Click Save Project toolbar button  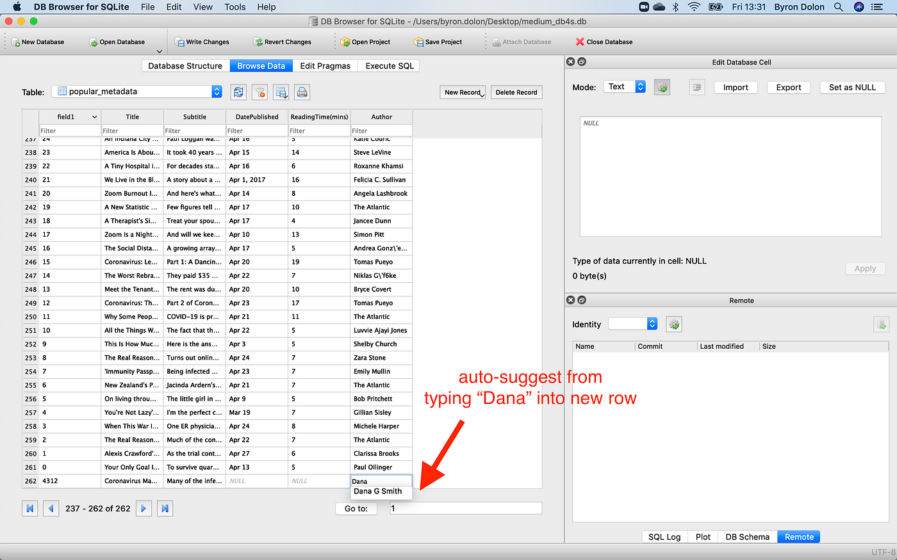coord(438,42)
